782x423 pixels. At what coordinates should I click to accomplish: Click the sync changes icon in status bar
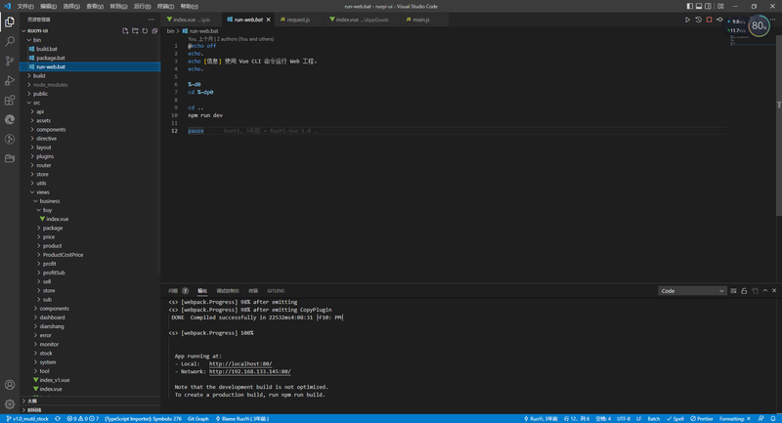[x=58, y=419]
